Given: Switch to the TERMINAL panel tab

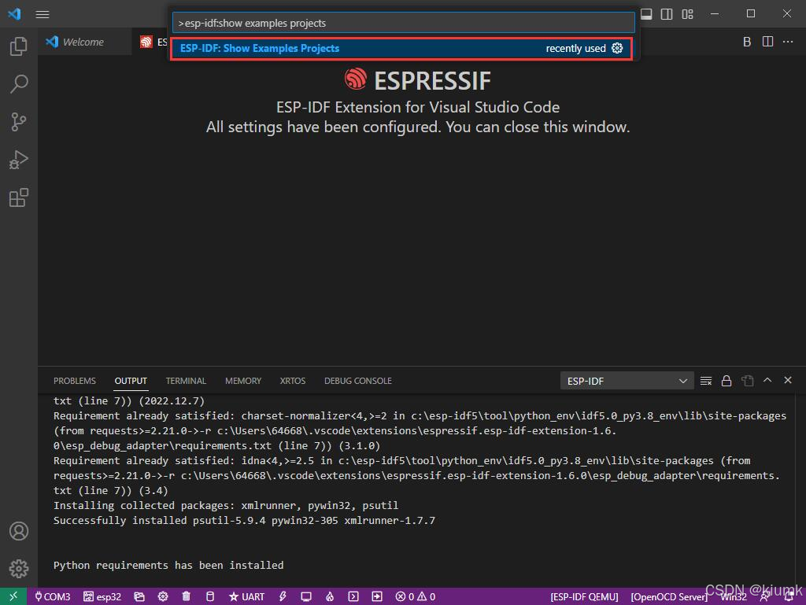Looking at the screenshot, I should point(186,381).
